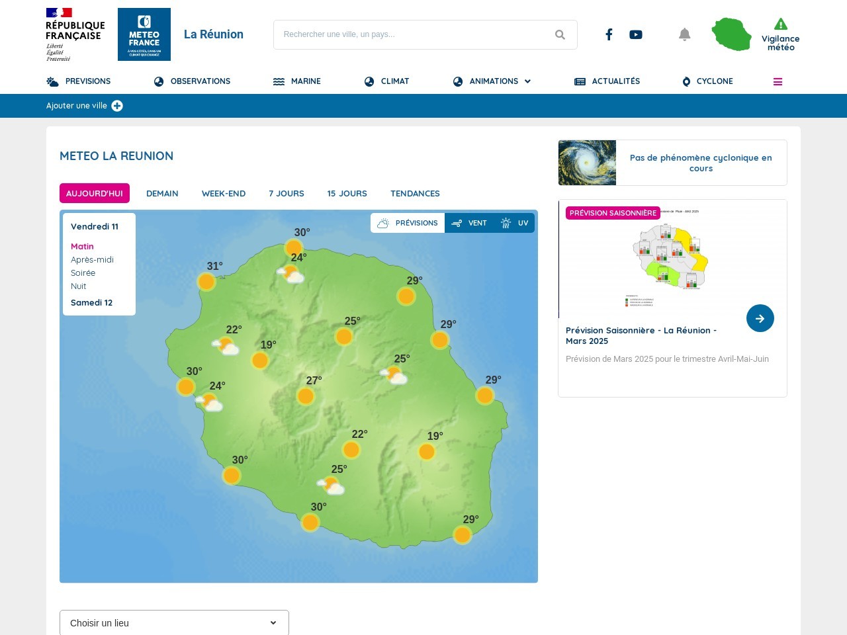The image size is (847, 635).
Task: Select the Nuit period
Action: [x=78, y=286]
